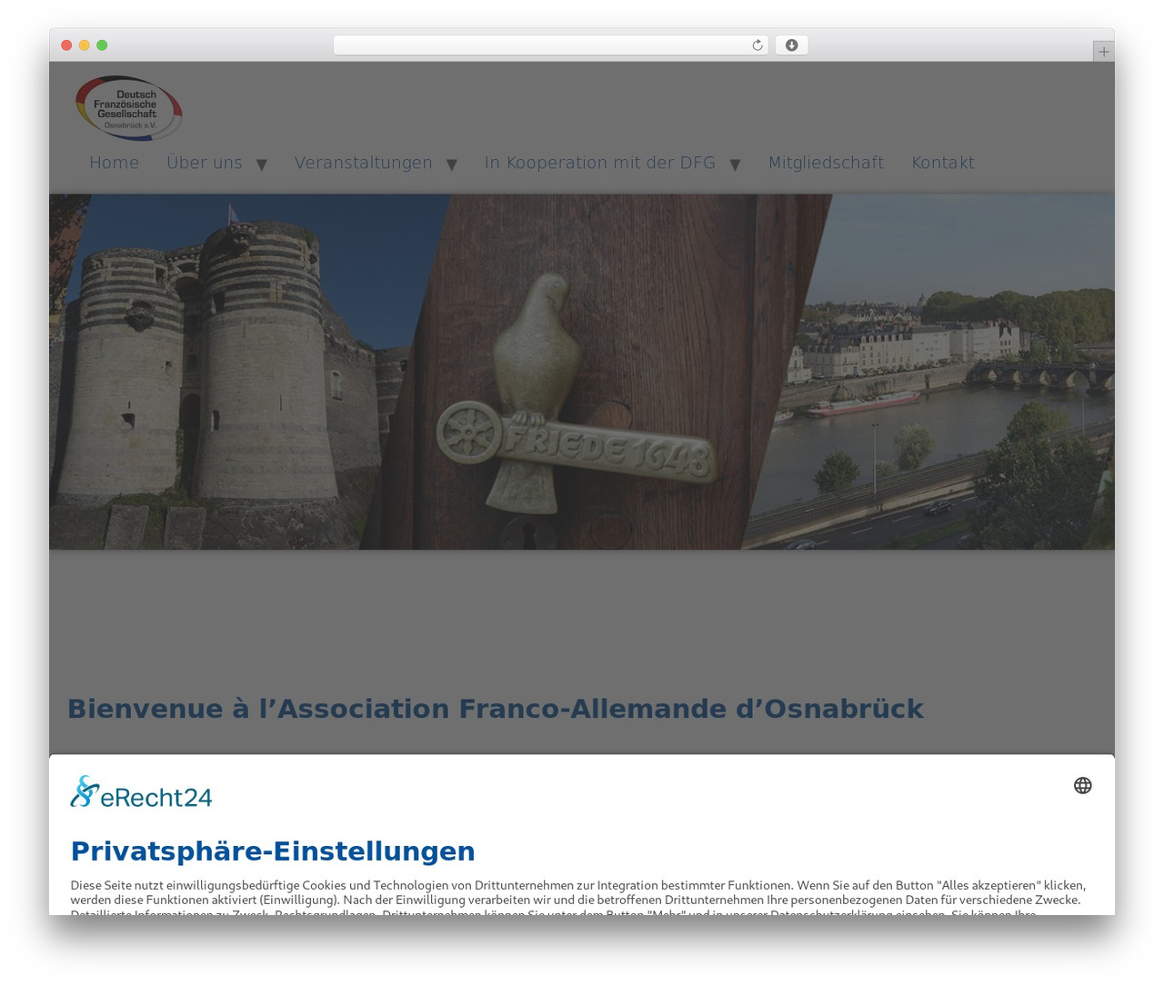The height and width of the screenshot is (985, 1164).
Task: Click the language globe icon
Action: coord(1082,785)
